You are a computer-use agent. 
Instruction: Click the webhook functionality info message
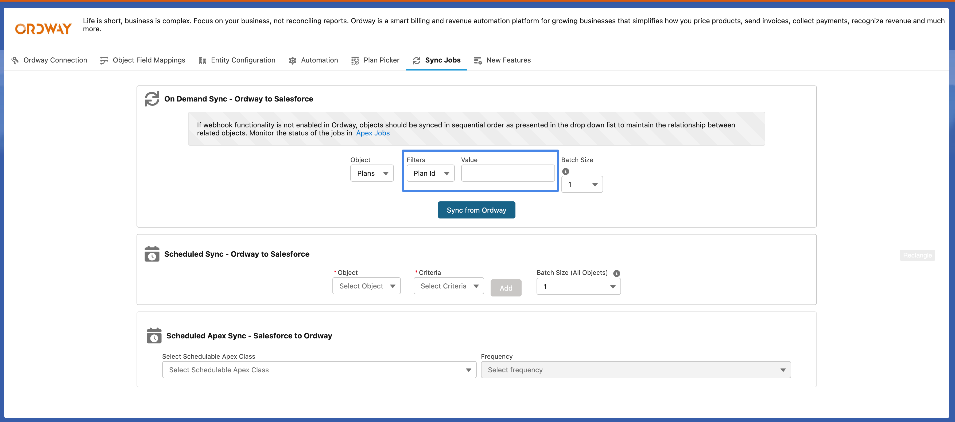coord(476,129)
